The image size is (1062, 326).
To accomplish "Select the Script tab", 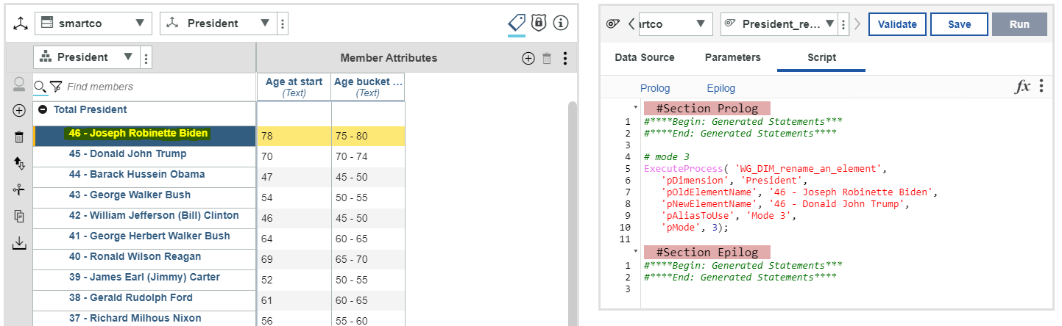I will click(x=821, y=57).
